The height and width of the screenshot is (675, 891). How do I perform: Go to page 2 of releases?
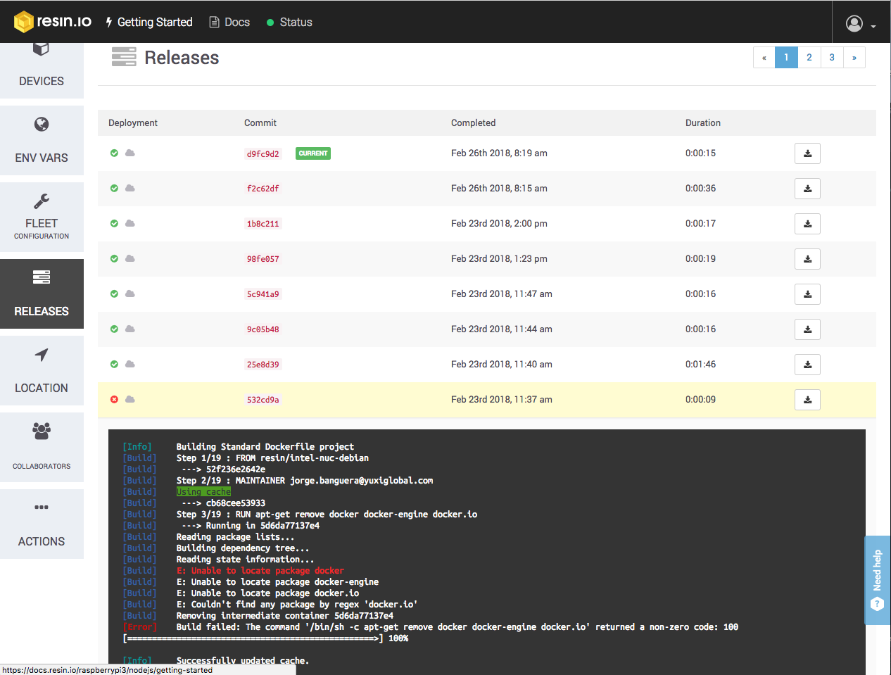point(809,58)
